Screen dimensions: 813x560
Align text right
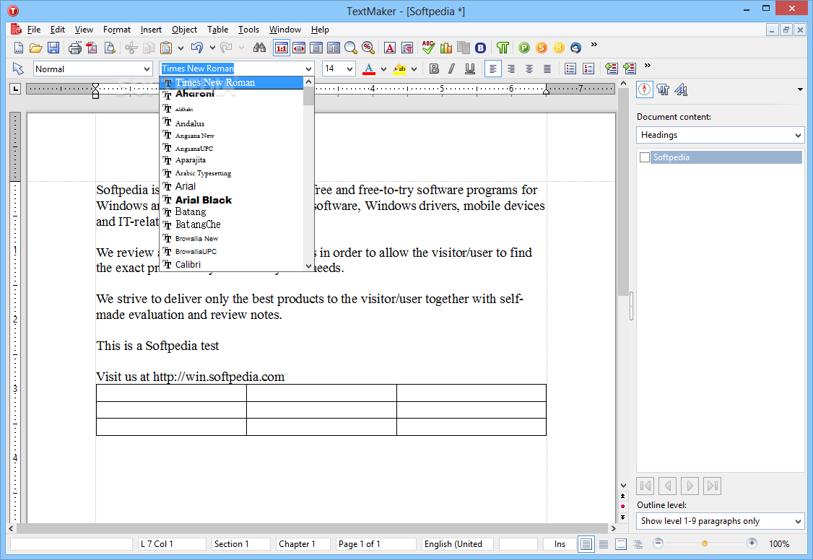[511, 69]
